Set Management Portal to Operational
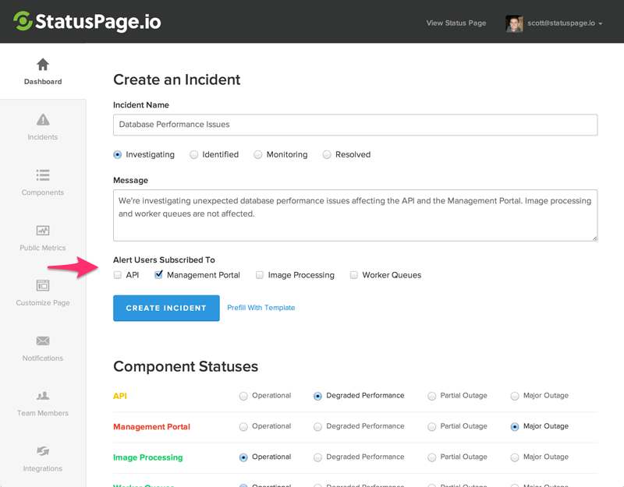The width and height of the screenshot is (624, 487). pos(243,426)
